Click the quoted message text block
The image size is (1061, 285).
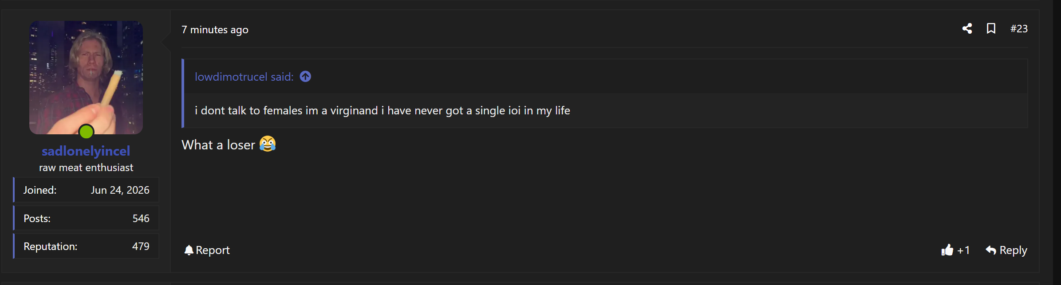coord(383,110)
